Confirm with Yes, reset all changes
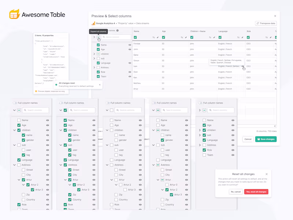Screen dimensions: 293x220 click(x=256, y=192)
